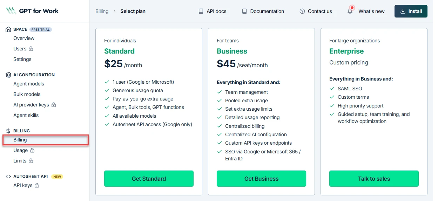Click the lock icon beside Limits
Viewport: 438px width, 201px height.
click(31, 161)
